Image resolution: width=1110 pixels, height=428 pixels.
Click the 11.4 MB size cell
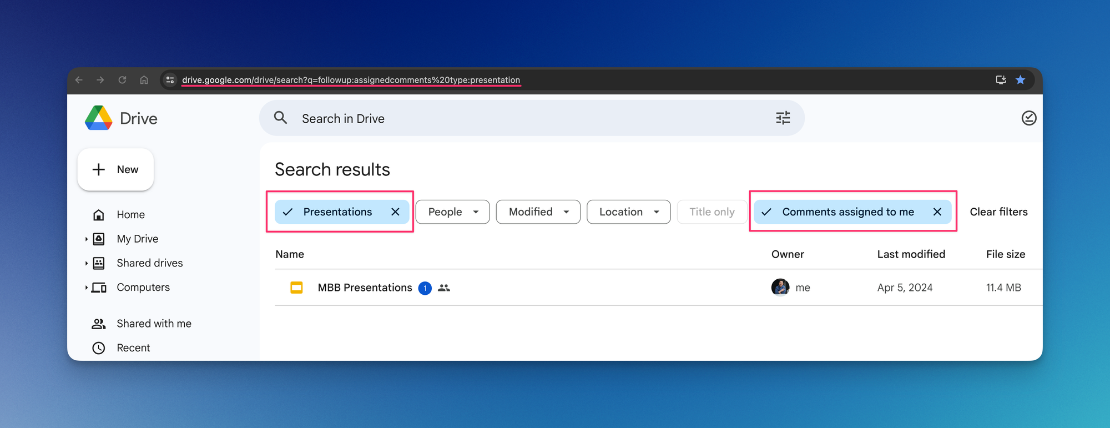pos(1003,288)
